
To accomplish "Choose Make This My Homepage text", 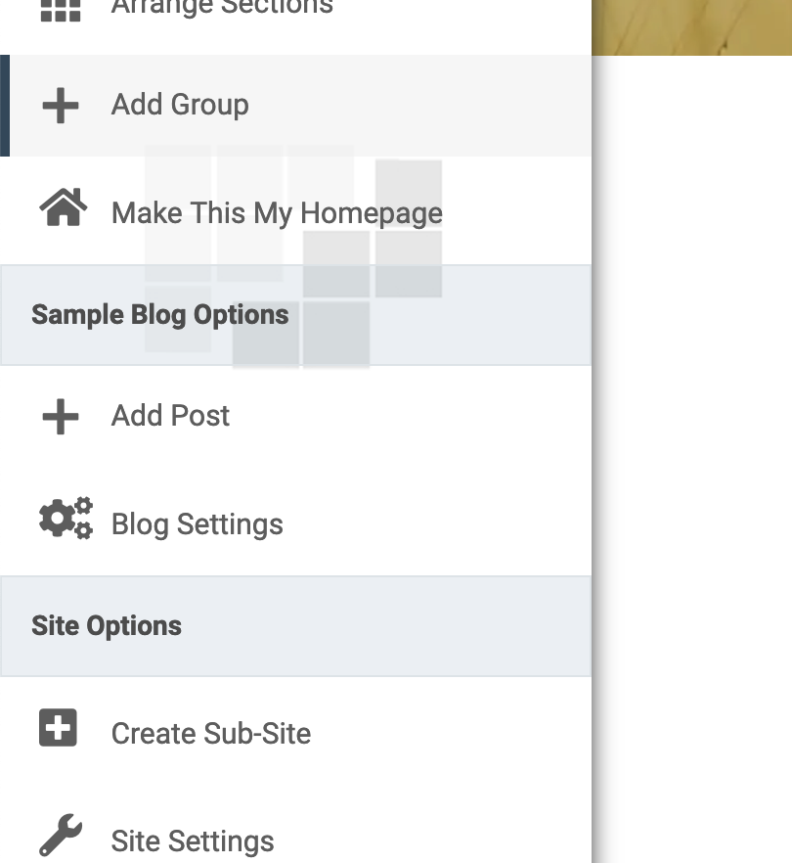I will point(277,212).
